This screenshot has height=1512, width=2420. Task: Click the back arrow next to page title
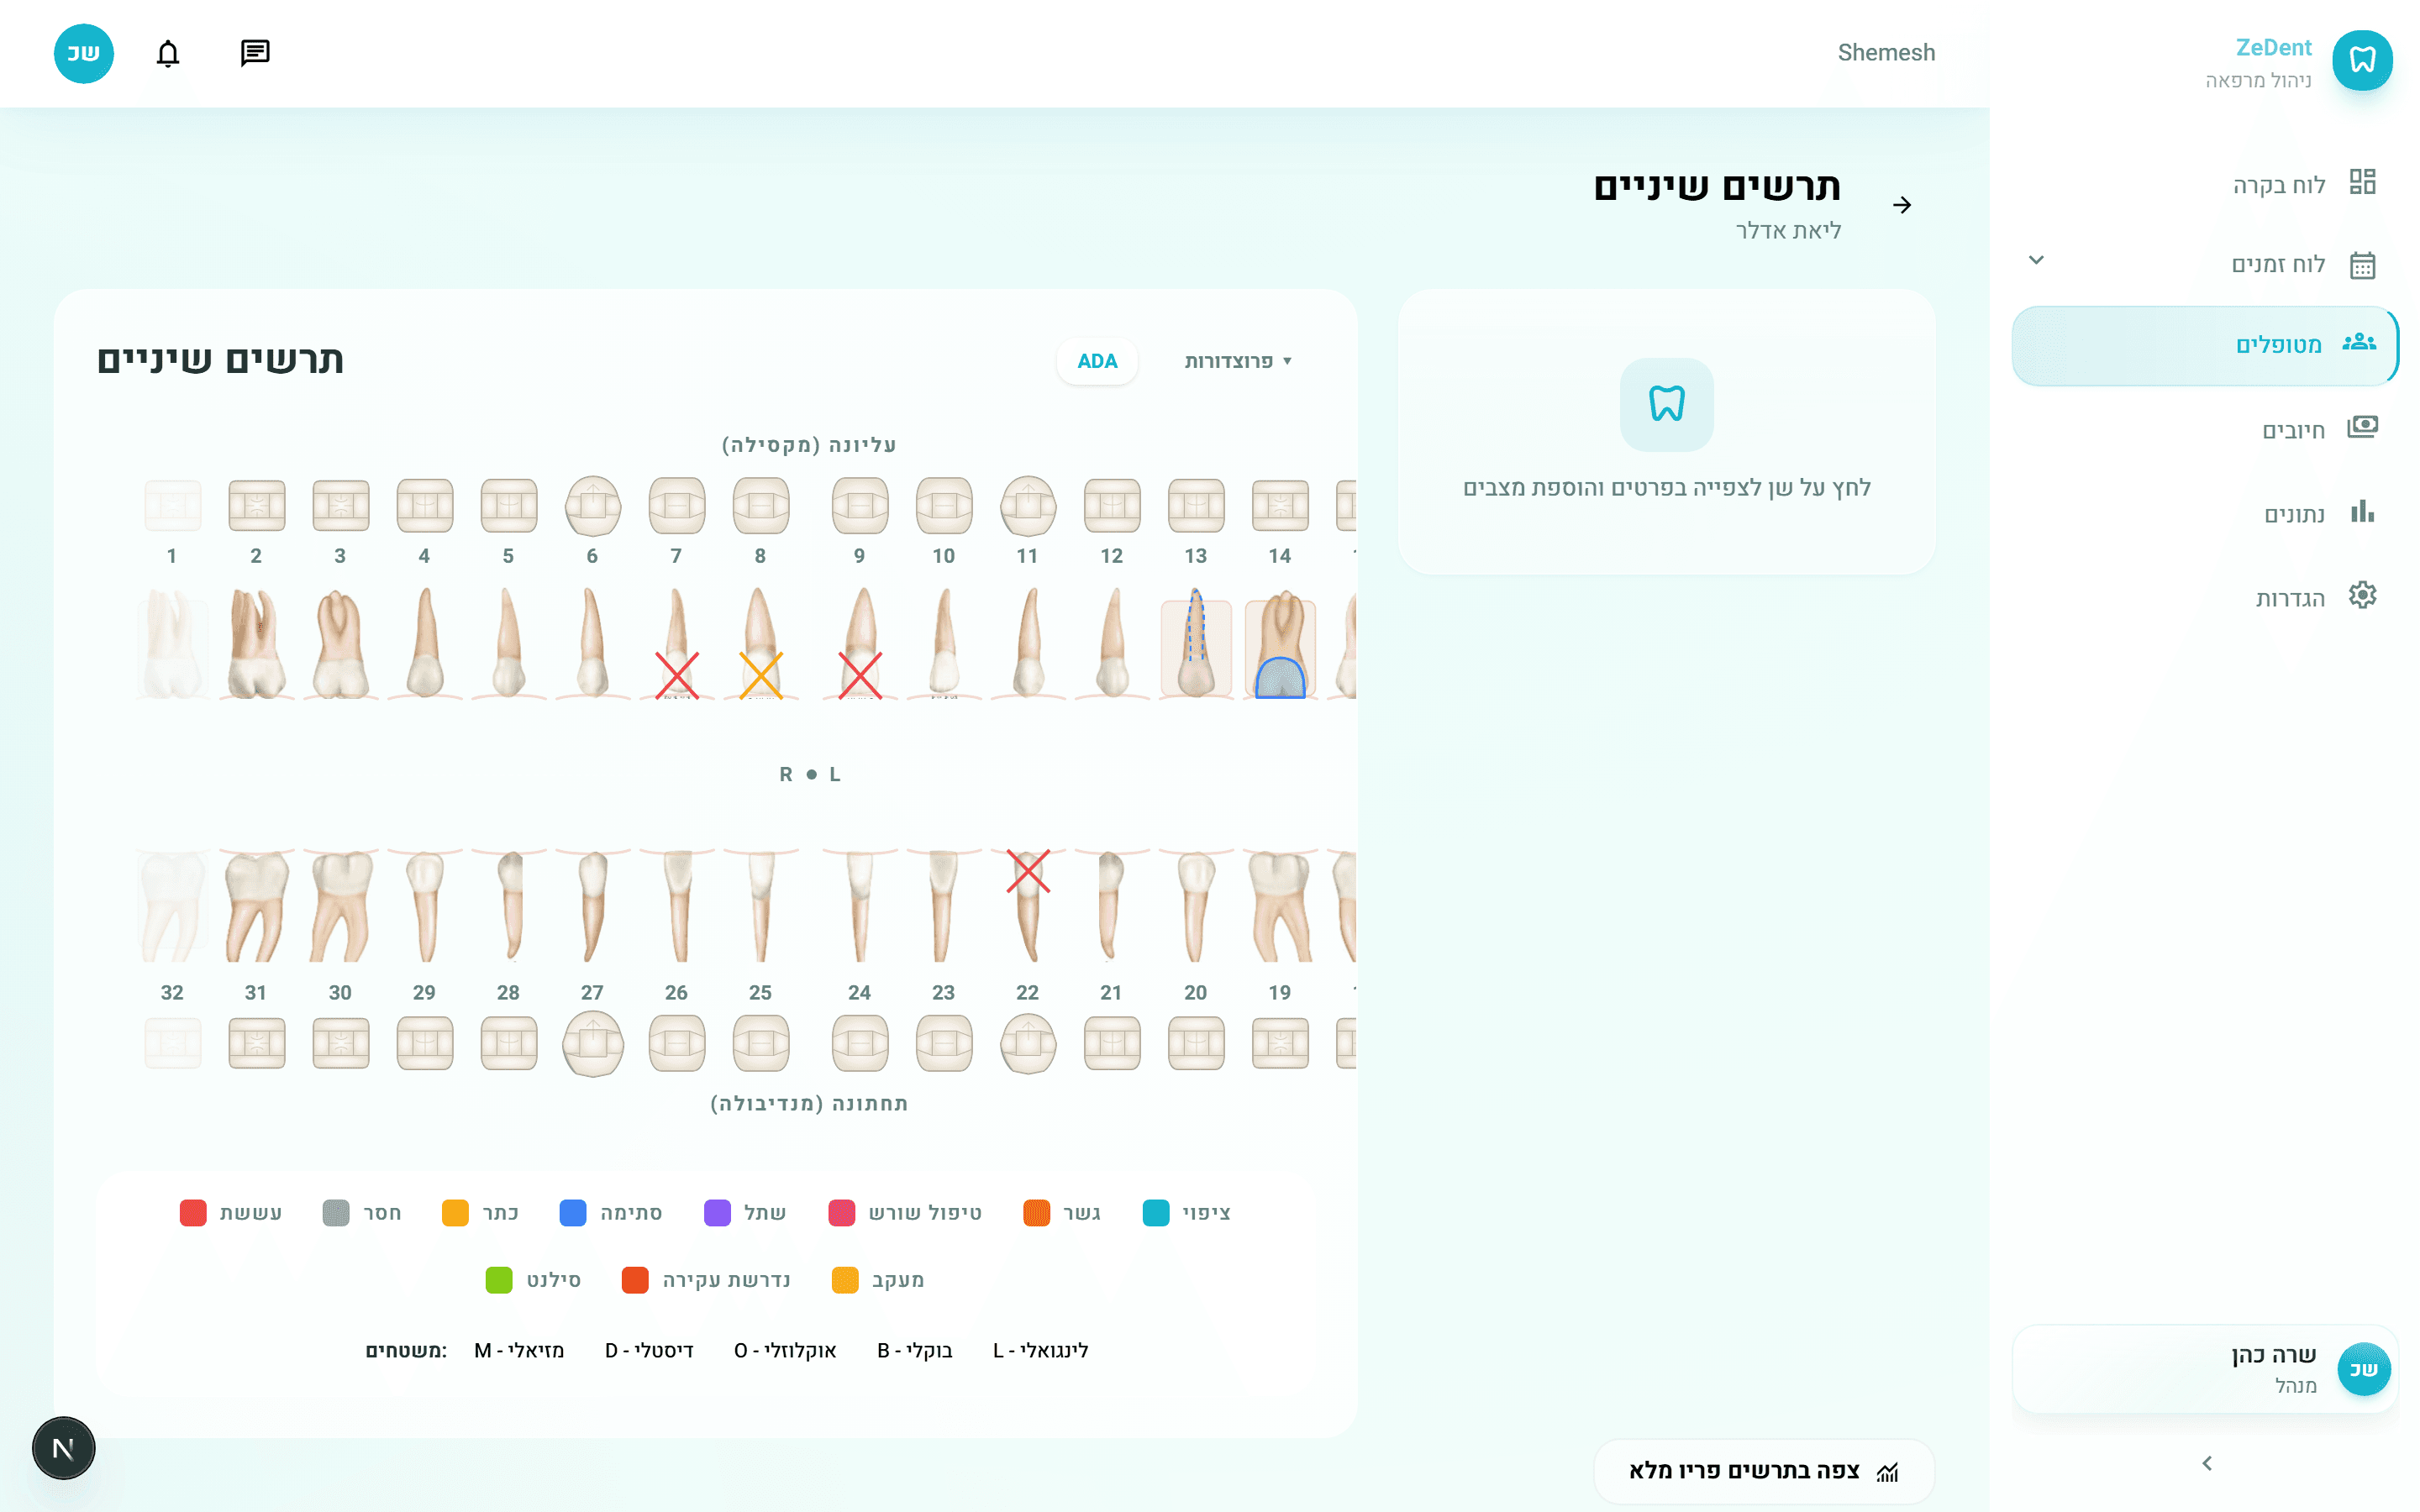pyautogui.click(x=1902, y=205)
